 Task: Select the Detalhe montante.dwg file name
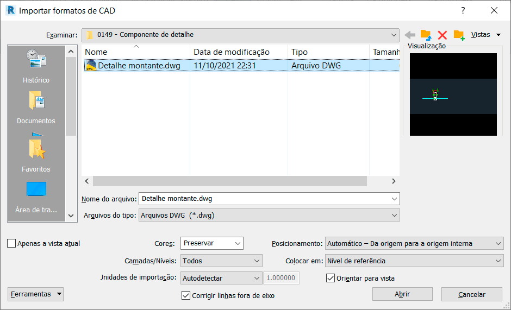tap(139, 66)
